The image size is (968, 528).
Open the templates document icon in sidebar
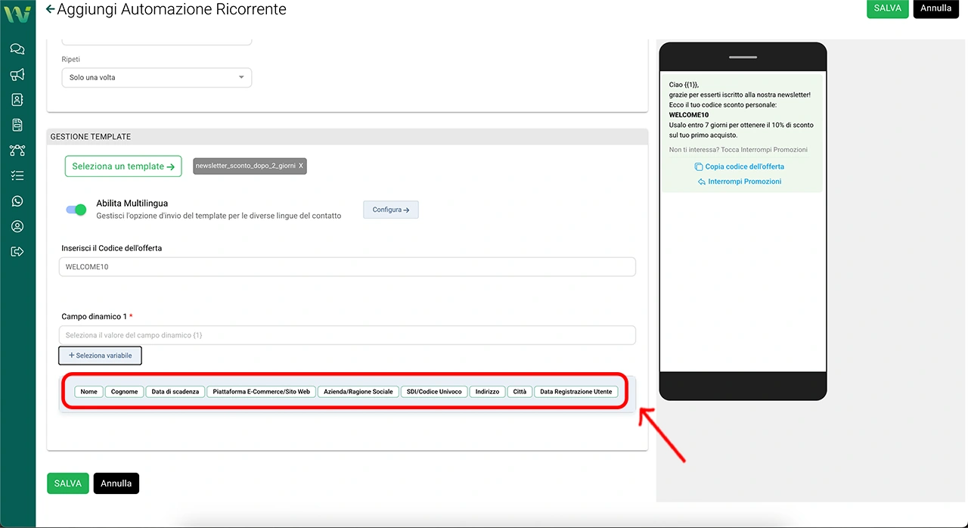[17, 125]
